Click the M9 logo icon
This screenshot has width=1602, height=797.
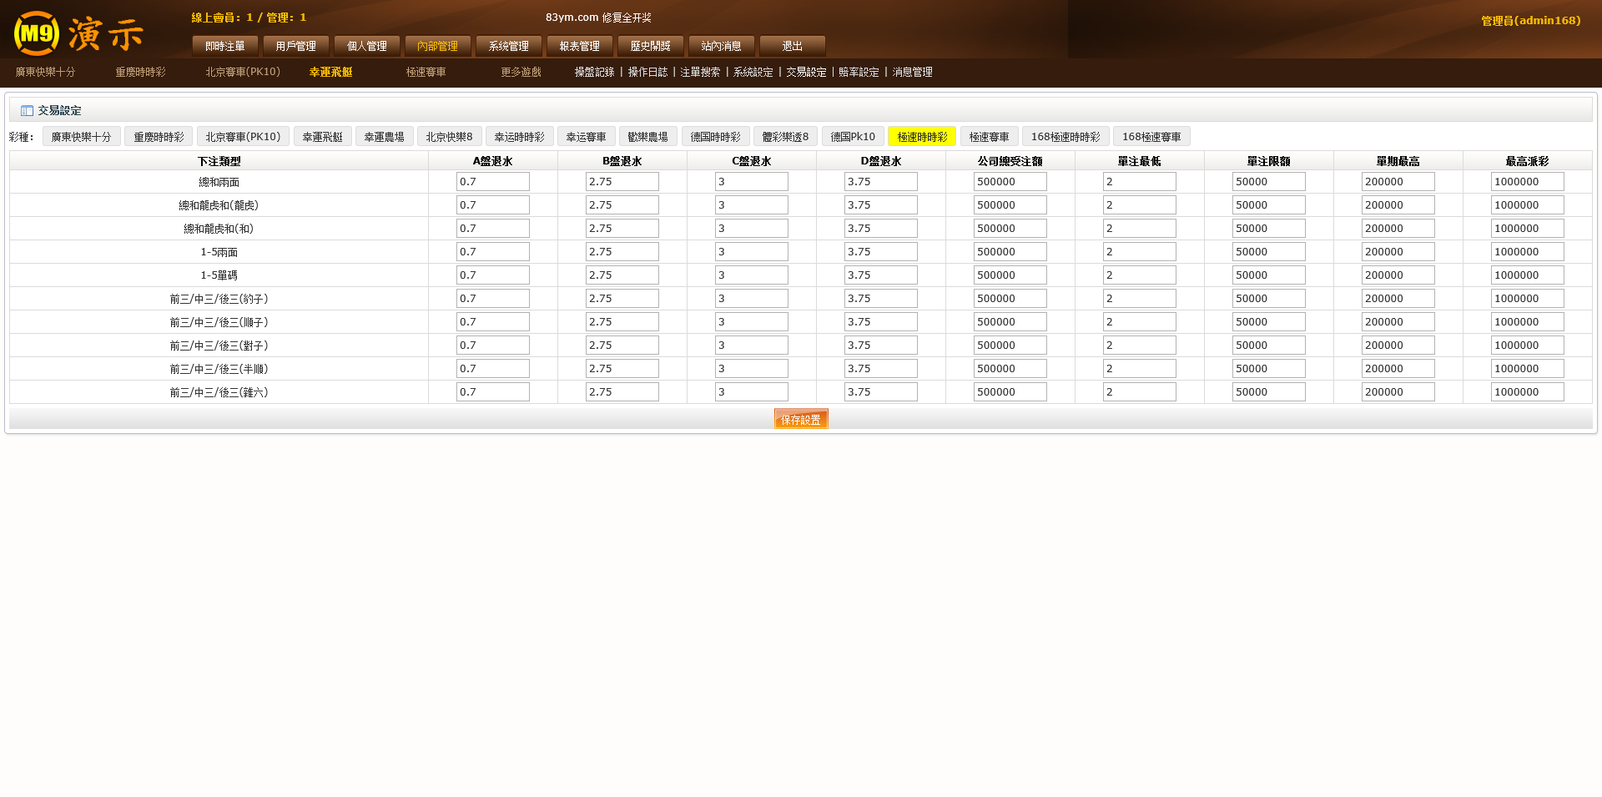[37, 33]
